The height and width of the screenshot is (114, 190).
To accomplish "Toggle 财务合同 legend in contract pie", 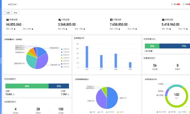I will click(65, 61).
